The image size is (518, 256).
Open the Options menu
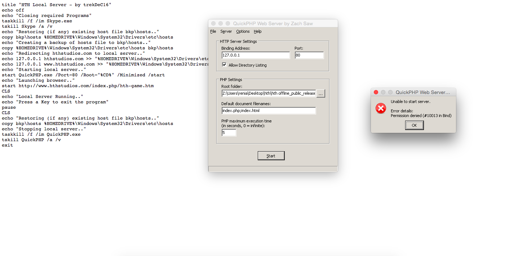pos(243,31)
